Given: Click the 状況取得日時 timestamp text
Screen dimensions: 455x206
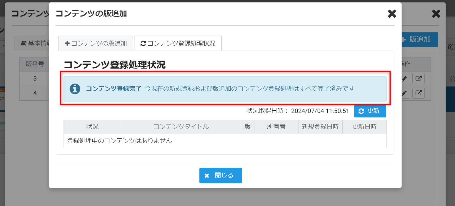Looking at the screenshot, I should [x=298, y=111].
